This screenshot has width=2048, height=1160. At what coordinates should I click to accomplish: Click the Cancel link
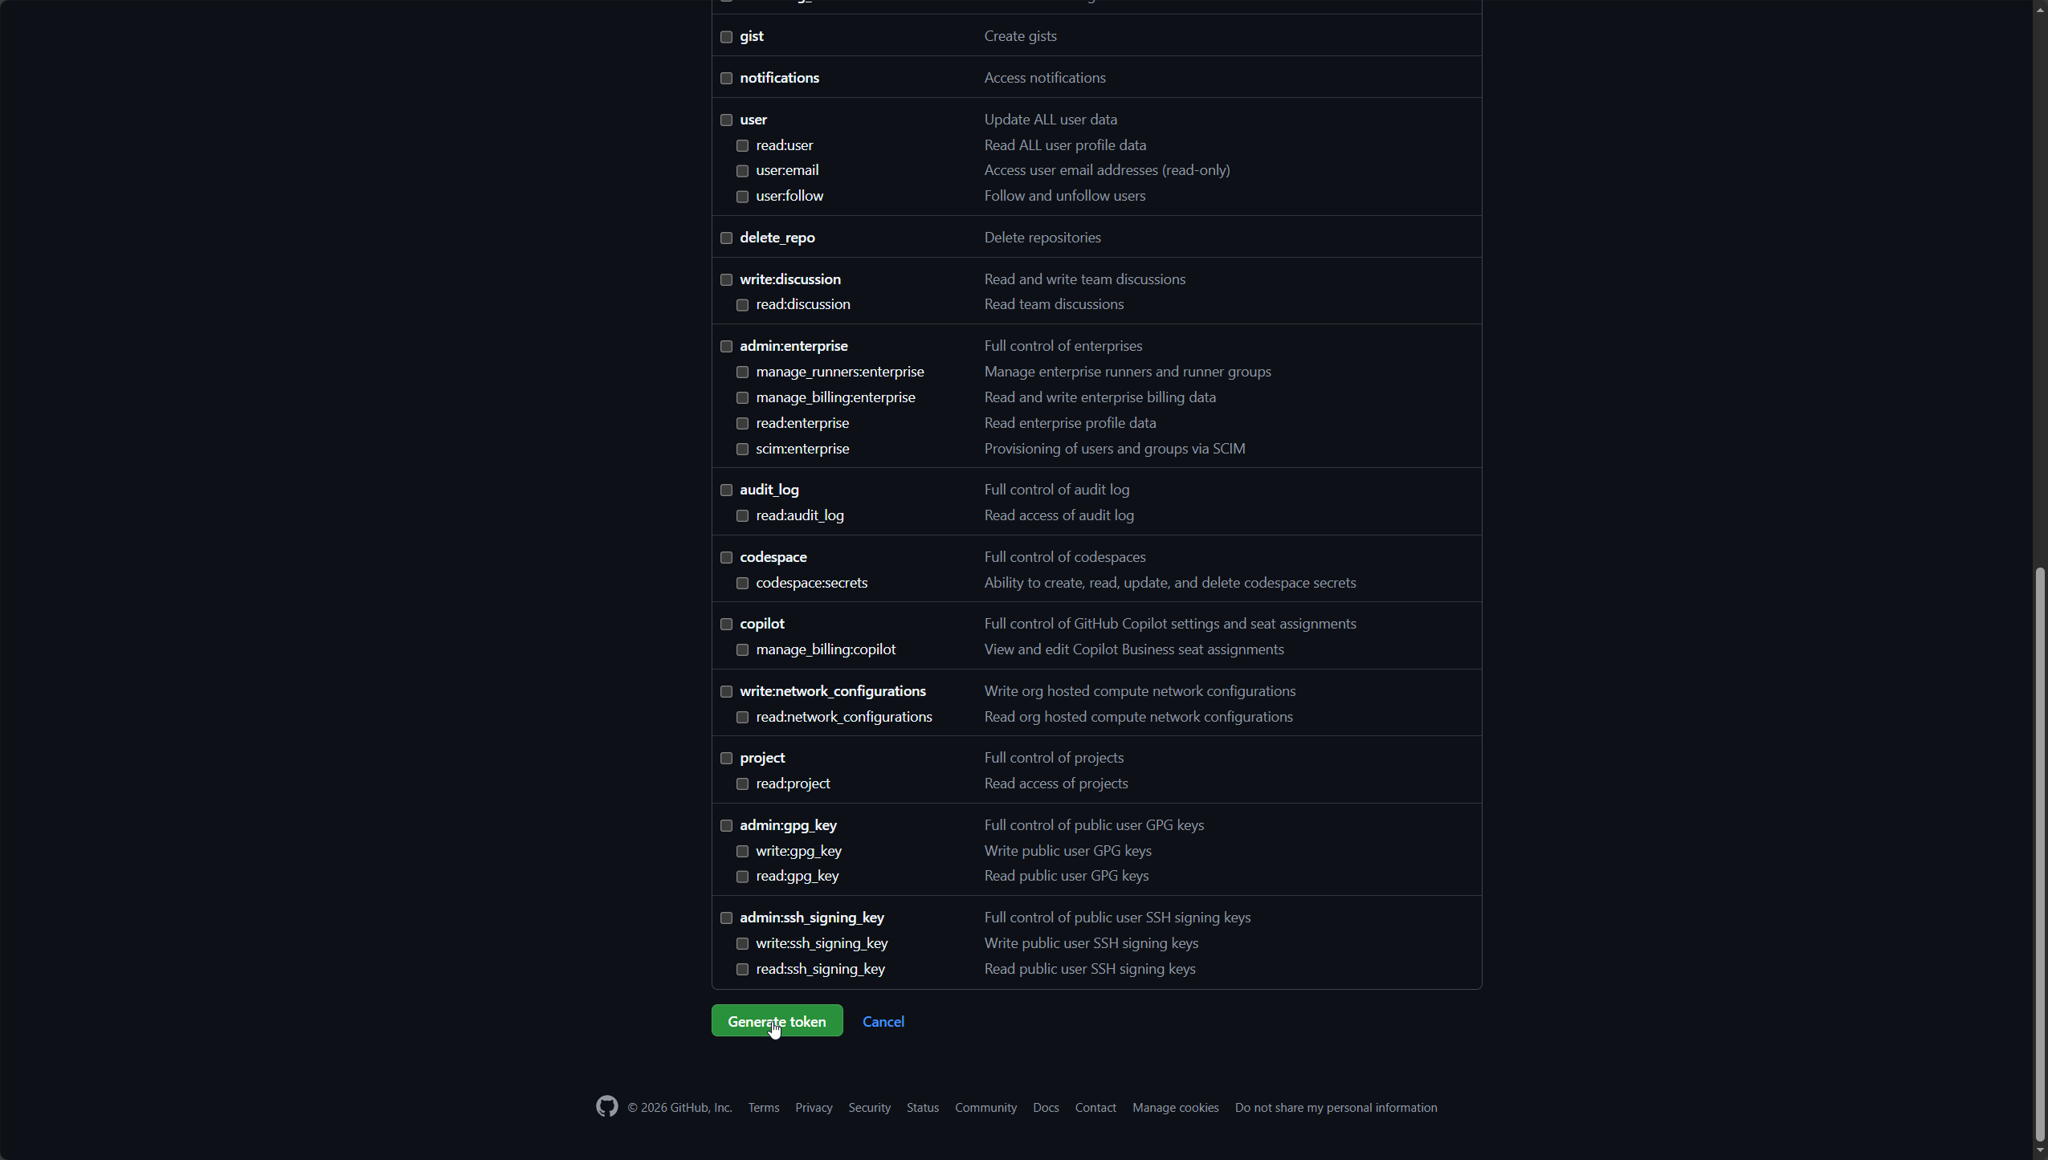[x=883, y=1022]
